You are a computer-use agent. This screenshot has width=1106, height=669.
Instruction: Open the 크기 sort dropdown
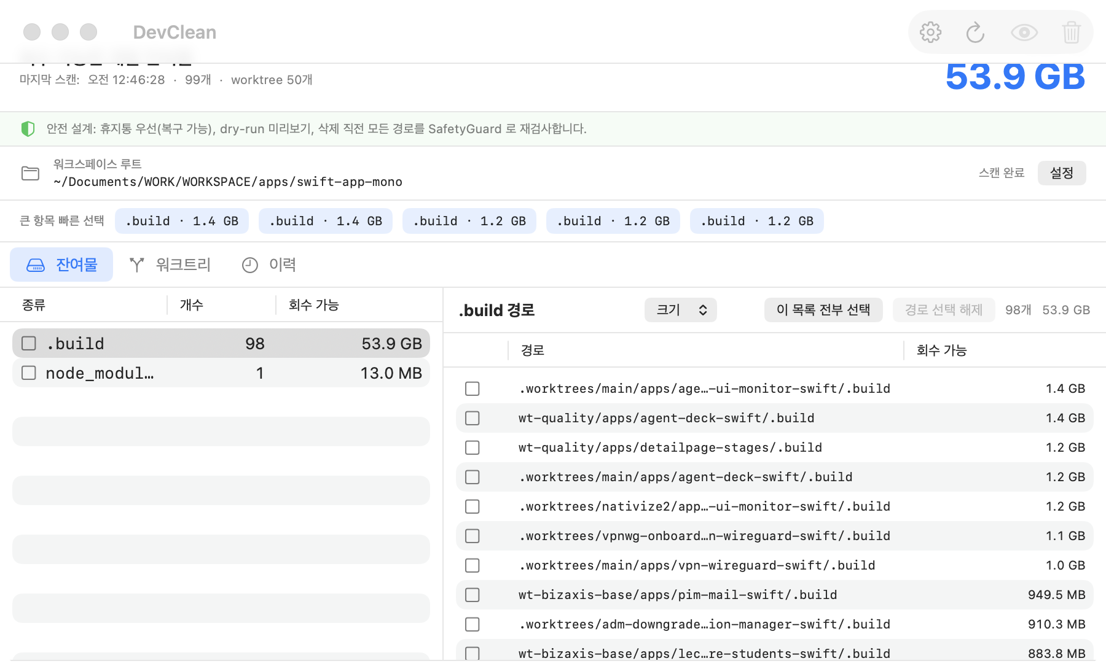tap(681, 310)
